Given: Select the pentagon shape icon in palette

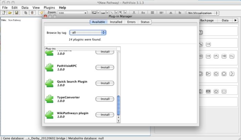Looking at the screenshot, I should [x=216, y=73].
